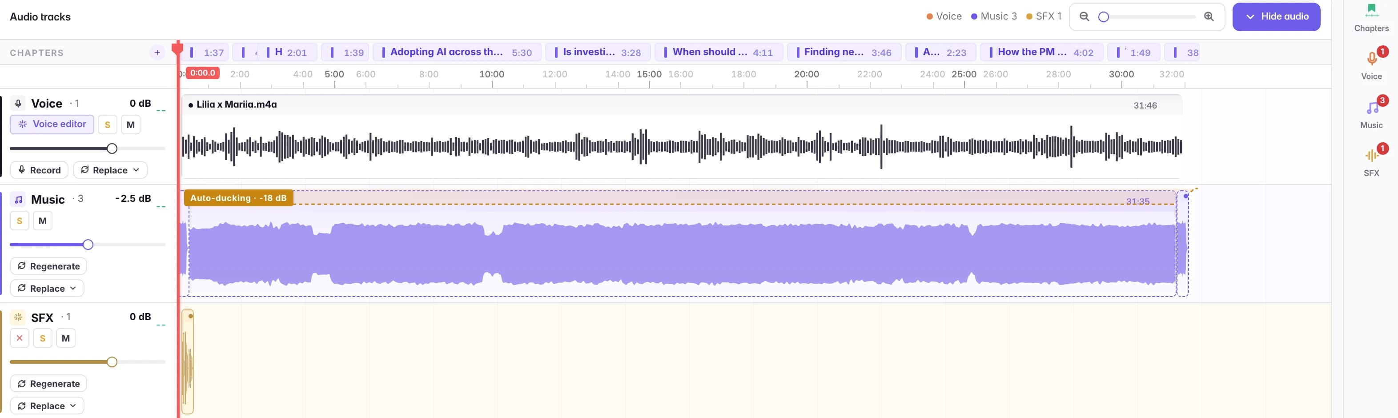Select chapter 'Adopting AI across th...'
Viewport: 1398px width, 418px height.
click(457, 52)
